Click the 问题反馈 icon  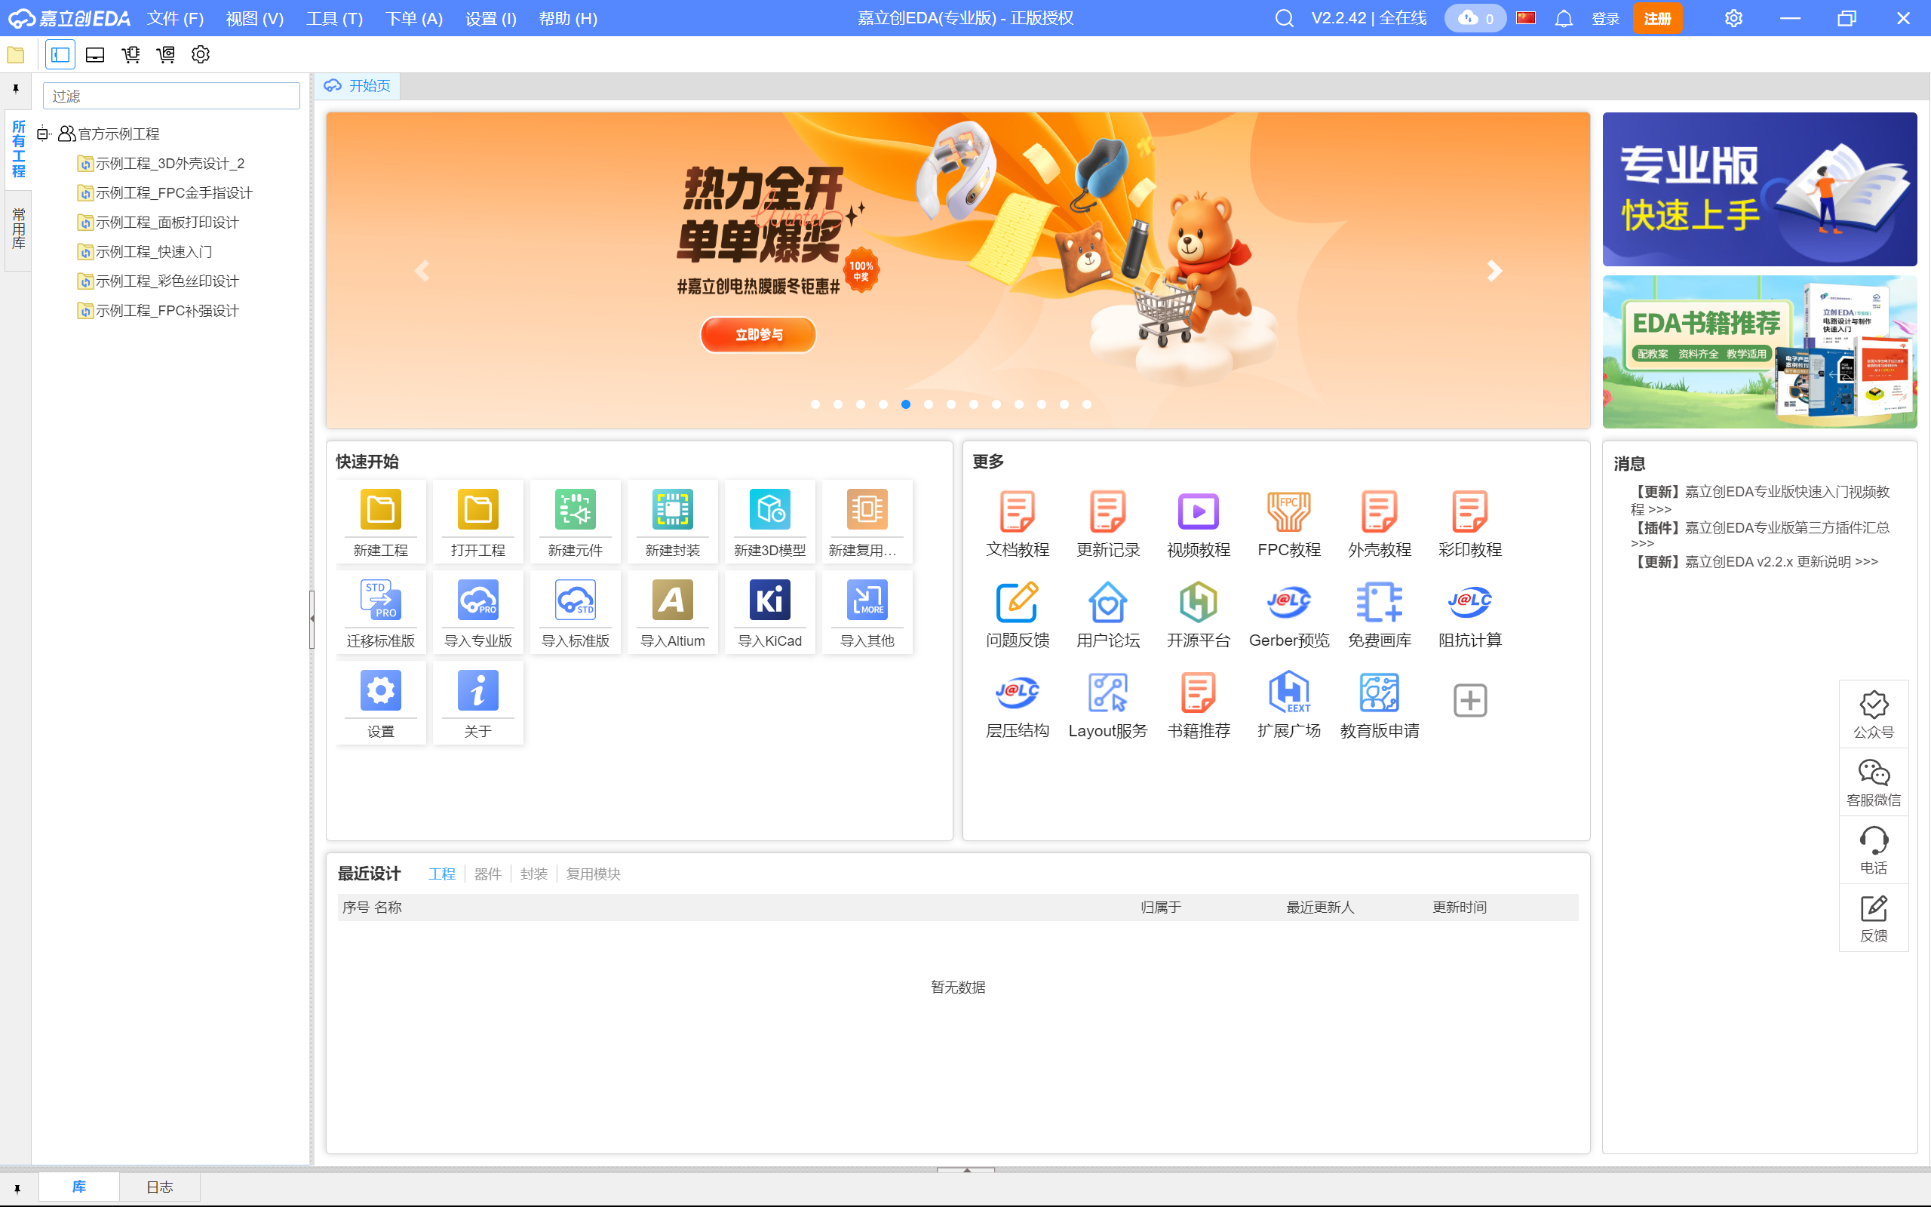(x=1018, y=602)
